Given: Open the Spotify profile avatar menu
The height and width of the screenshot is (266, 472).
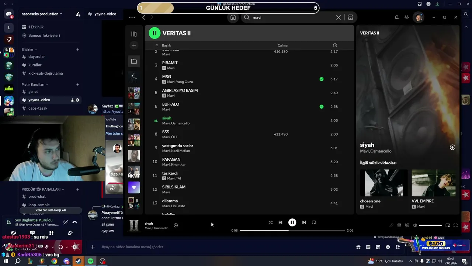Looking at the screenshot, I should click(418, 17).
